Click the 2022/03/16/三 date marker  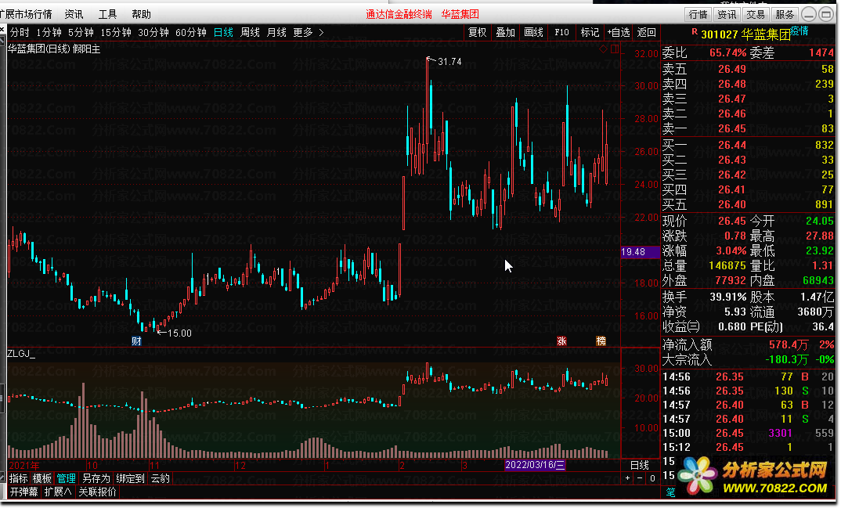[x=535, y=465]
